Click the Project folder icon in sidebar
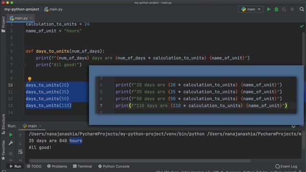The image size is (306, 172). tap(3, 31)
